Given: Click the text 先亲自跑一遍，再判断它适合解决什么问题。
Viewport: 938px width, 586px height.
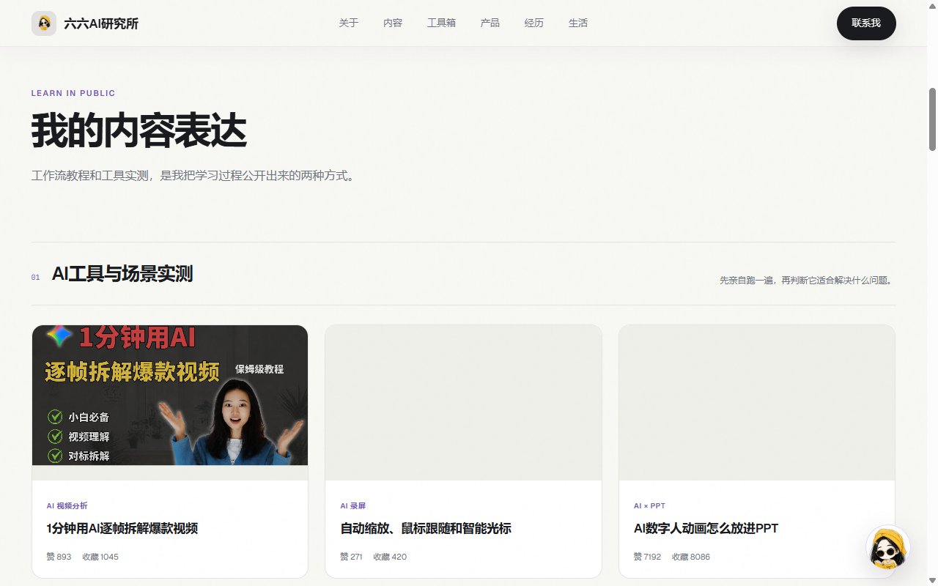Looking at the screenshot, I should click(x=807, y=280).
